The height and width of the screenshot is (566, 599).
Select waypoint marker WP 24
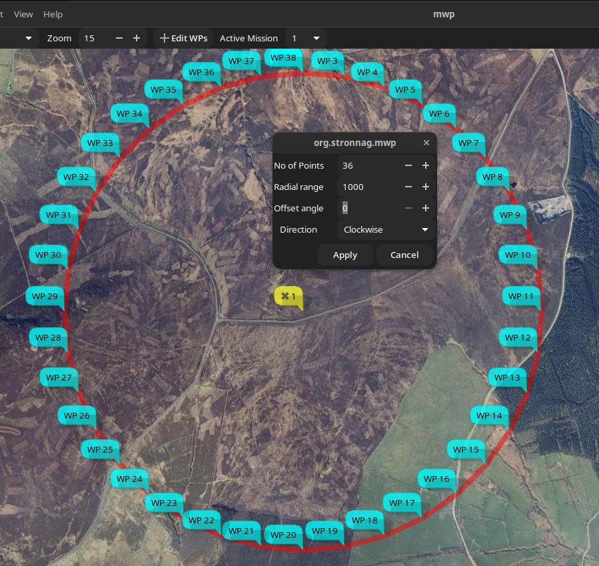tap(129, 479)
